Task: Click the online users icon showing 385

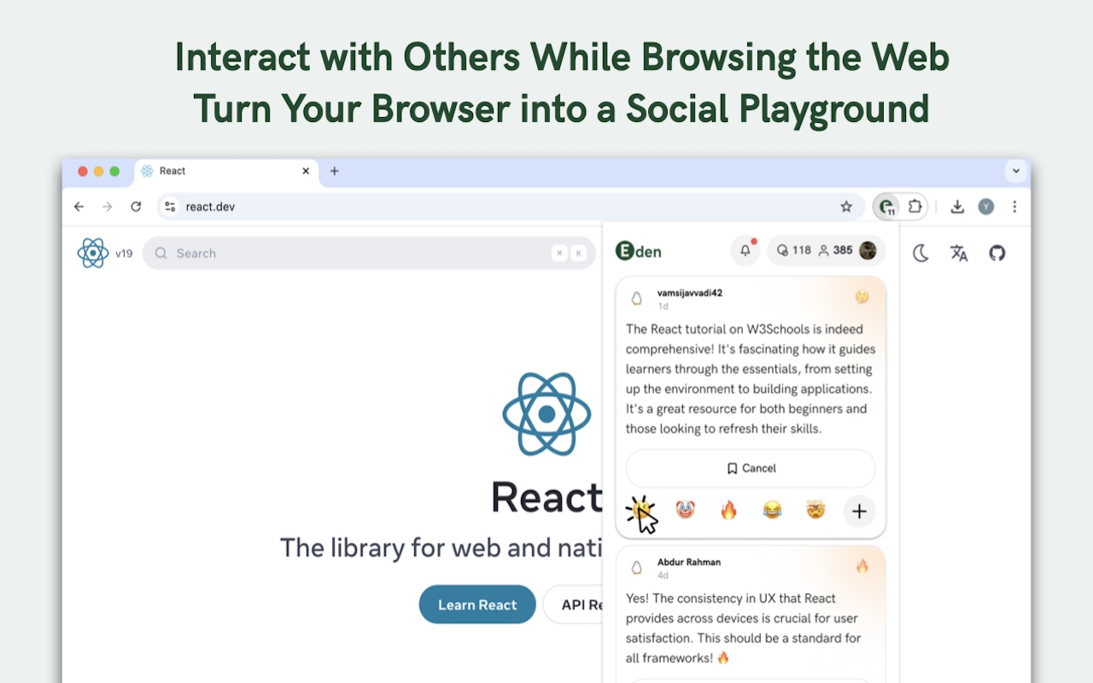Action: pos(830,250)
